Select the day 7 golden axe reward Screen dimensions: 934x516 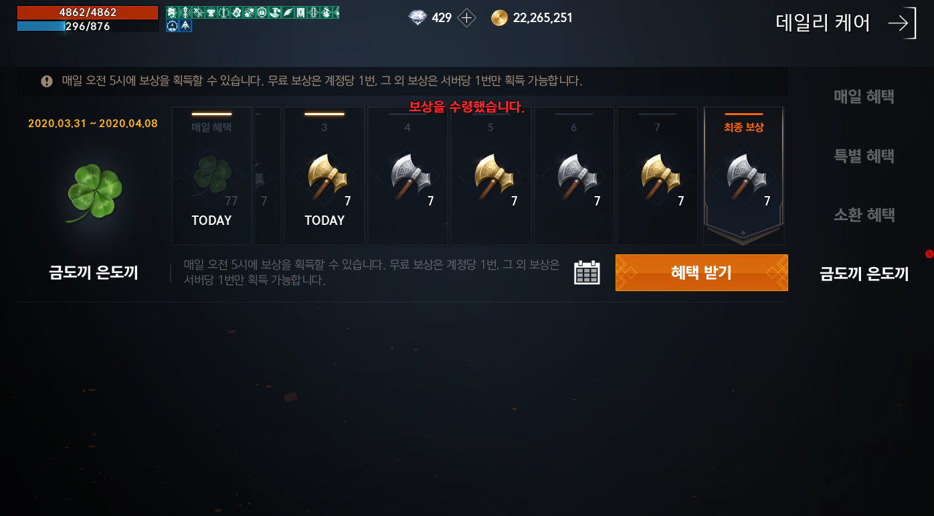click(x=657, y=176)
